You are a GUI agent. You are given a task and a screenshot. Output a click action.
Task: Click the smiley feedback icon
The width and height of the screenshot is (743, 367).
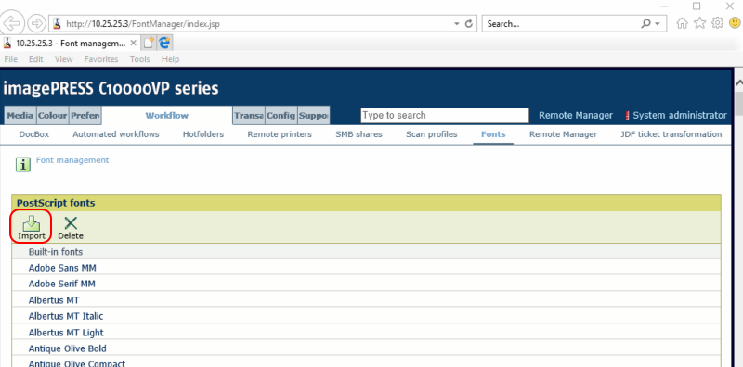tap(736, 22)
